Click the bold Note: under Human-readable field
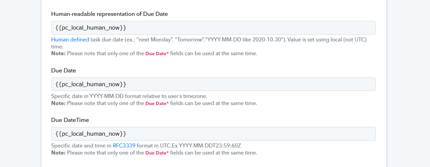The height and width of the screenshot is (167, 430). 58,53
